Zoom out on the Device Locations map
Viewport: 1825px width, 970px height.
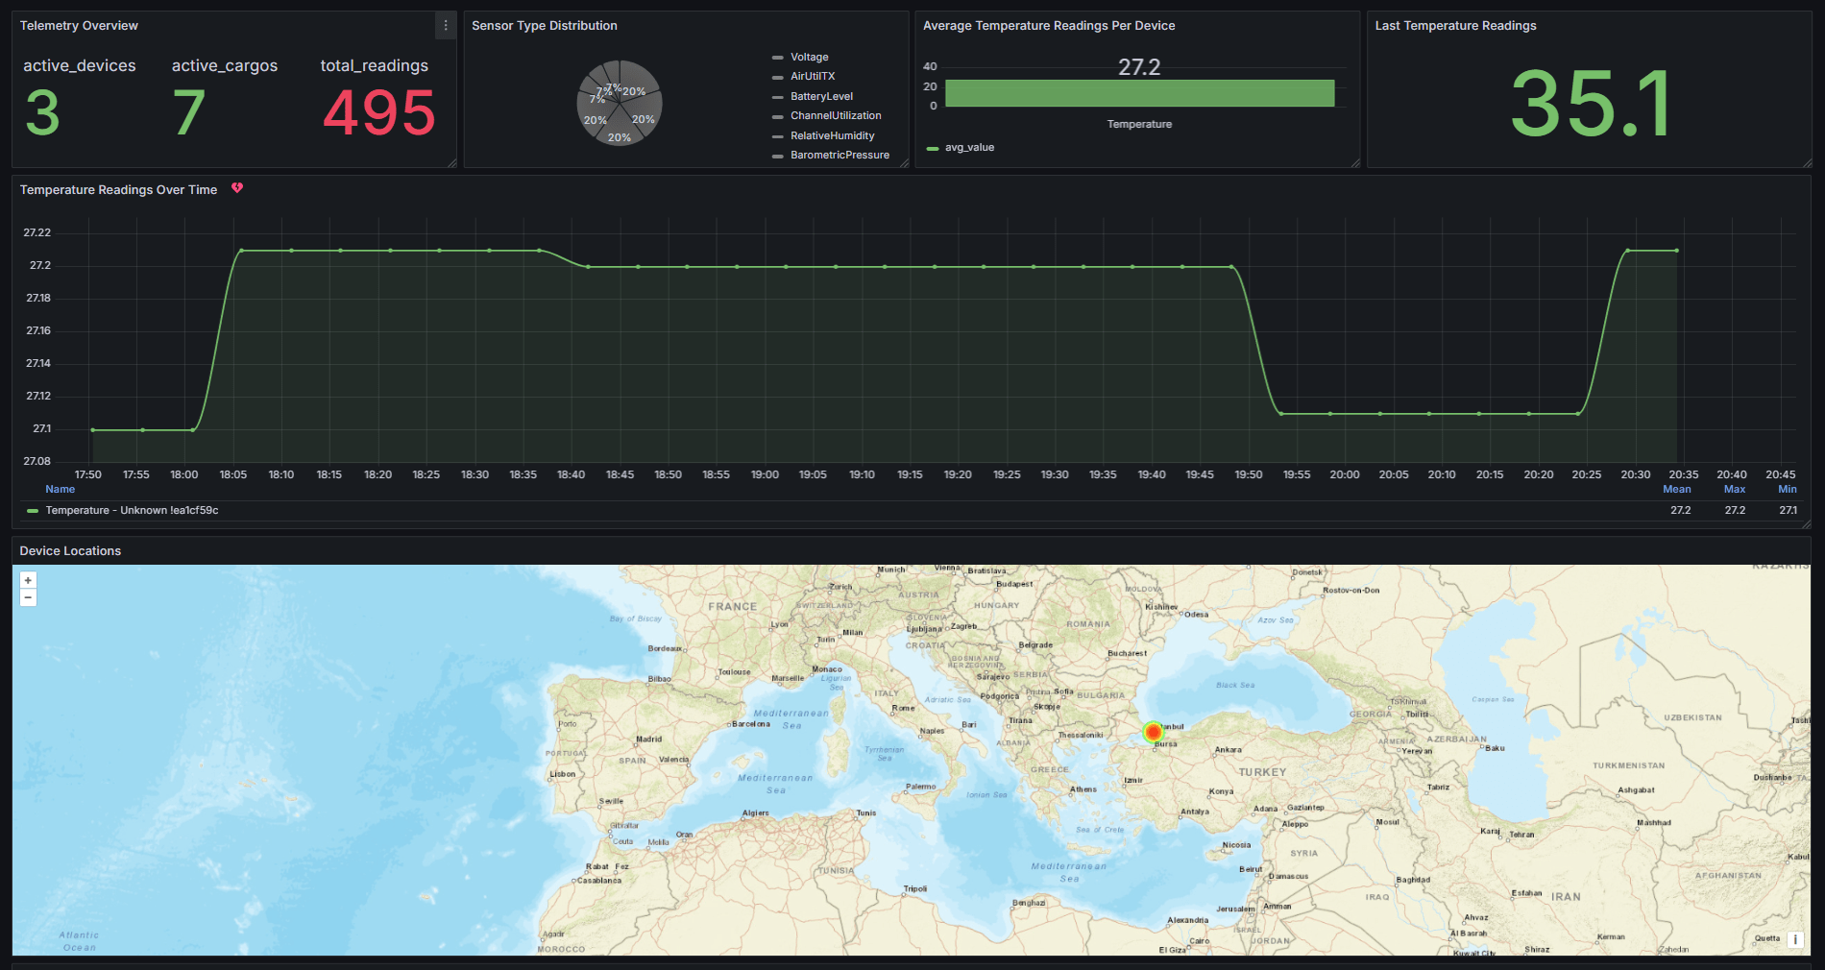[x=28, y=597]
